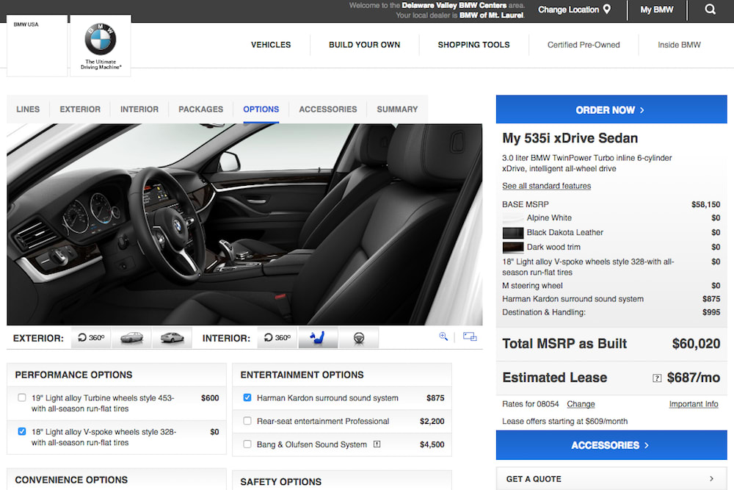This screenshot has width=734, height=490.
Task: Open Estimated Lease help question icon
Action: coord(657,378)
